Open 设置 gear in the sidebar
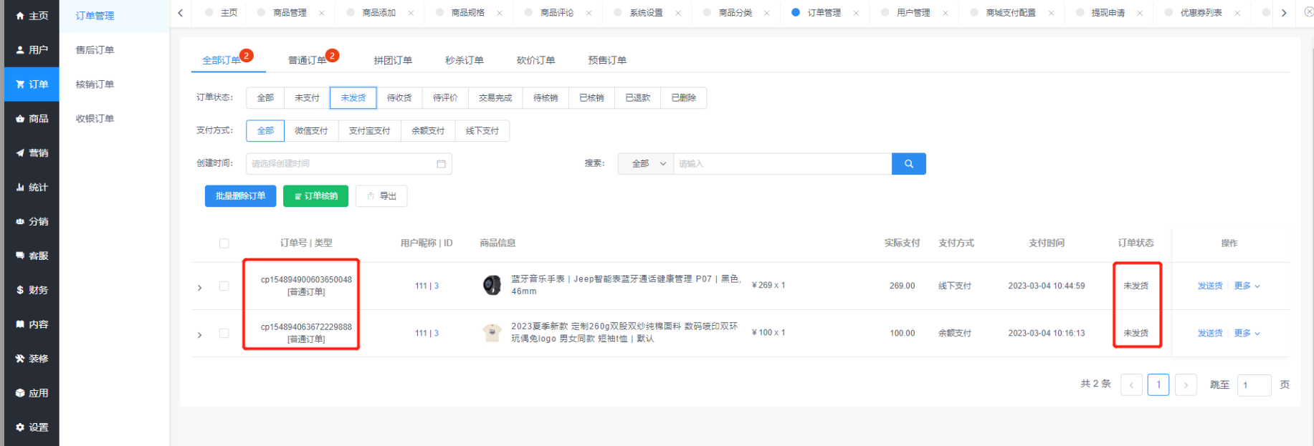 tap(20, 427)
